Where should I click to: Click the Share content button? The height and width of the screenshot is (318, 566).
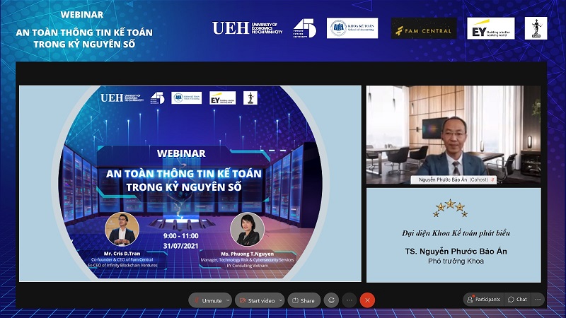pyautogui.click(x=304, y=300)
